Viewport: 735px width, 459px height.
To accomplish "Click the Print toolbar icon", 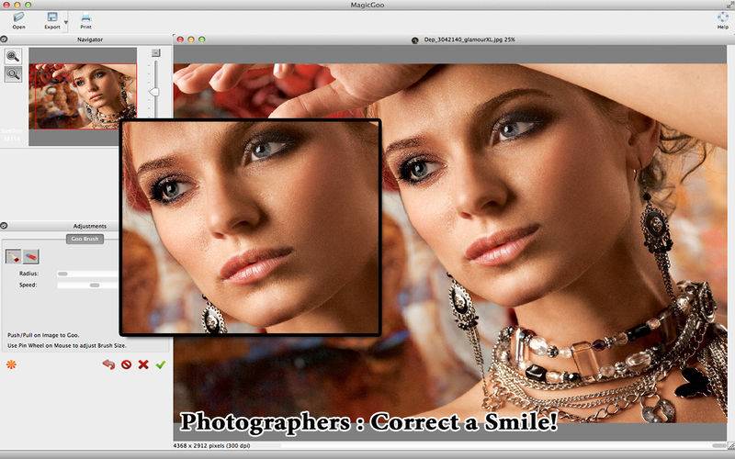I will tap(85, 17).
